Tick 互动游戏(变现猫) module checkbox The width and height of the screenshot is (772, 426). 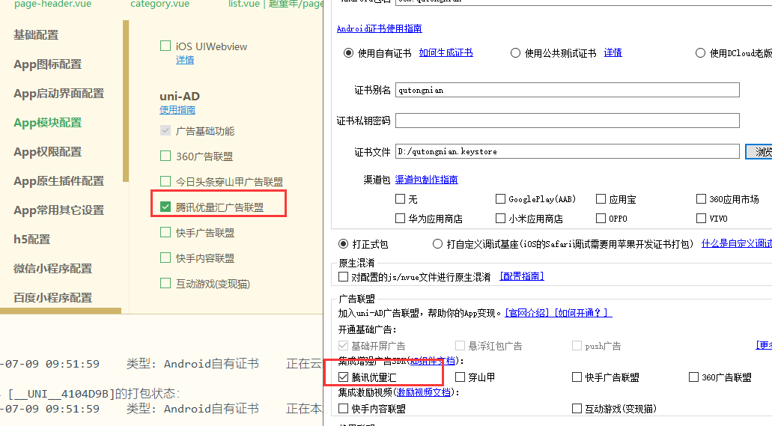(165, 283)
